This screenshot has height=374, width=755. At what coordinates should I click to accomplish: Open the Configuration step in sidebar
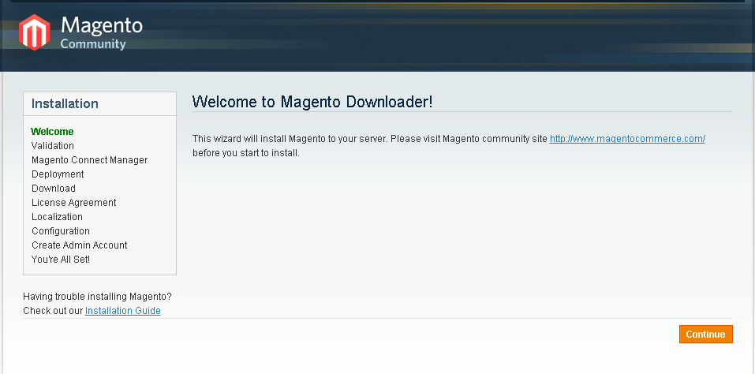[61, 231]
